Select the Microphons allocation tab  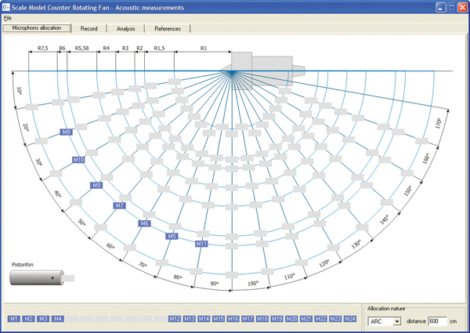(36, 28)
